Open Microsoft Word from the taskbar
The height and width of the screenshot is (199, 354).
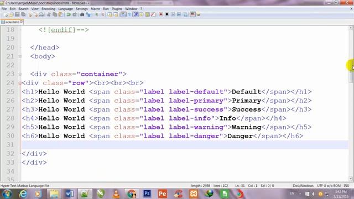point(70,194)
